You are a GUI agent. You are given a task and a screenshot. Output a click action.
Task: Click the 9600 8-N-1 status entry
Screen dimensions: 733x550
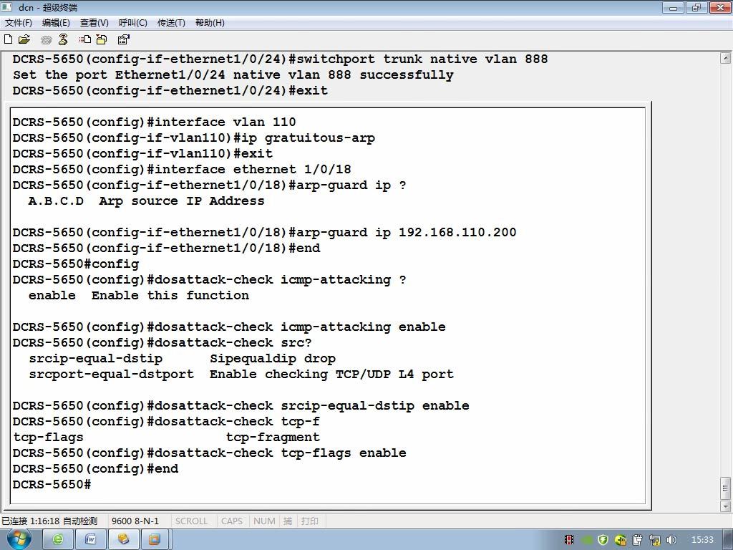click(135, 521)
